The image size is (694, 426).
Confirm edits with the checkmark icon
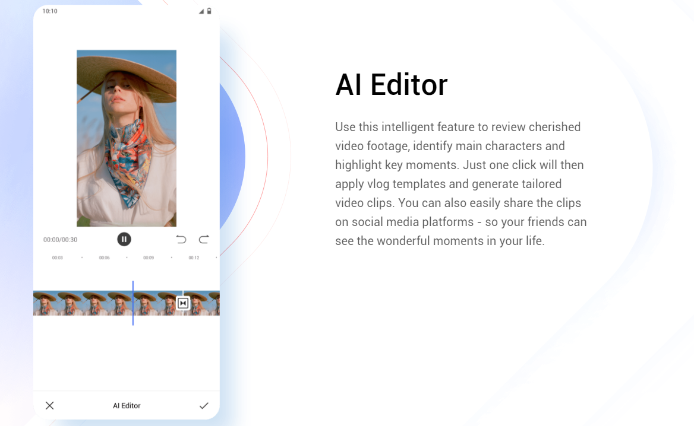click(x=204, y=406)
